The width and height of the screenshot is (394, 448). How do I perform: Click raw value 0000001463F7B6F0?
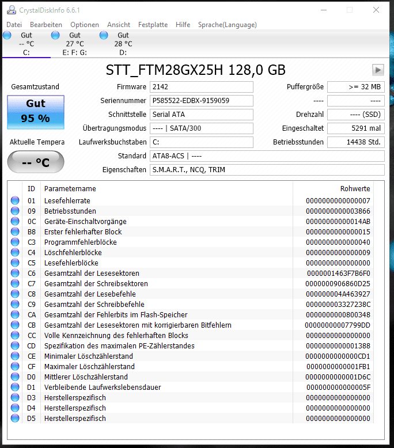click(339, 274)
